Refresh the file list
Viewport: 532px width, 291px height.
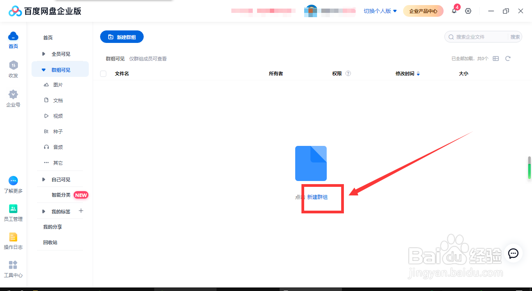[x=508, y=58]
